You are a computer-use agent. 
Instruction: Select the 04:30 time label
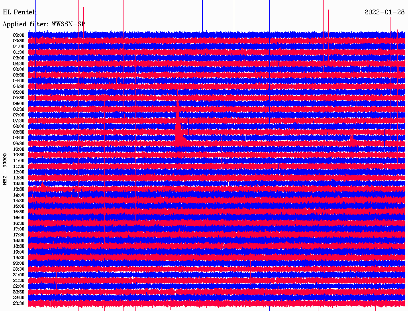[19, 87]
